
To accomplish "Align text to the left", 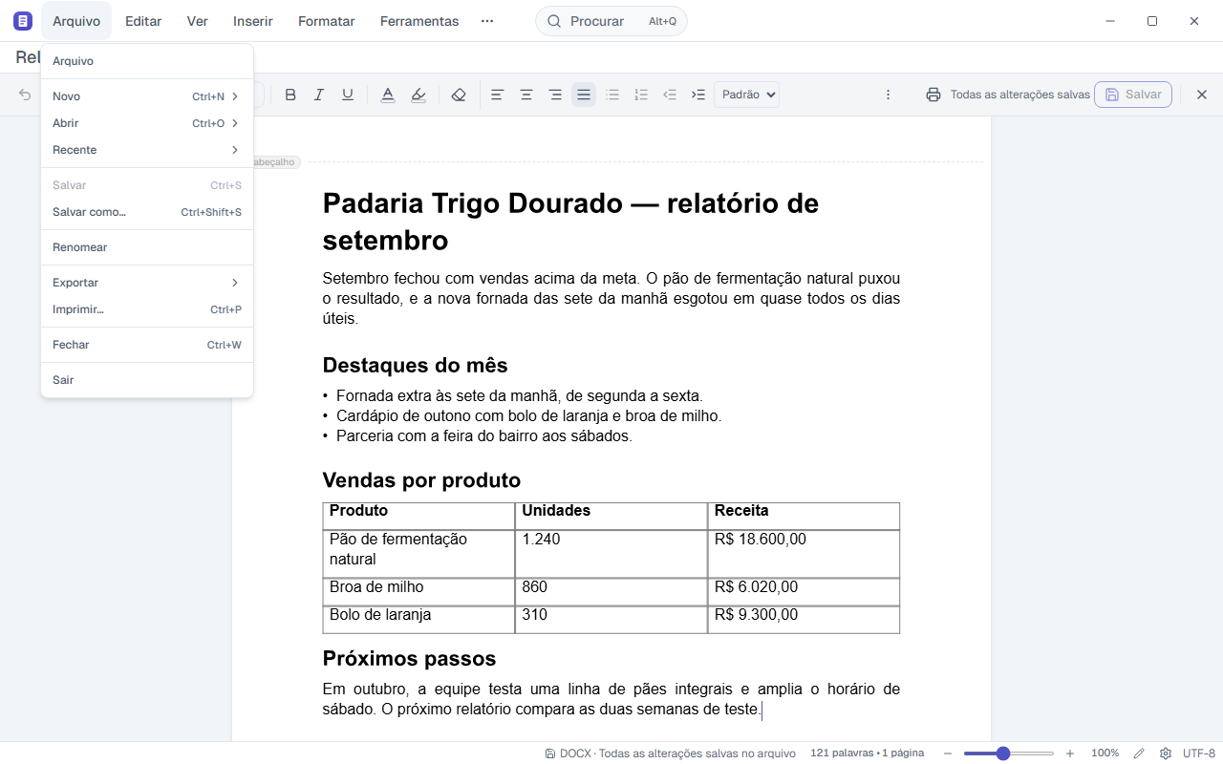I will pyautogui.click(x=497, y=95).
